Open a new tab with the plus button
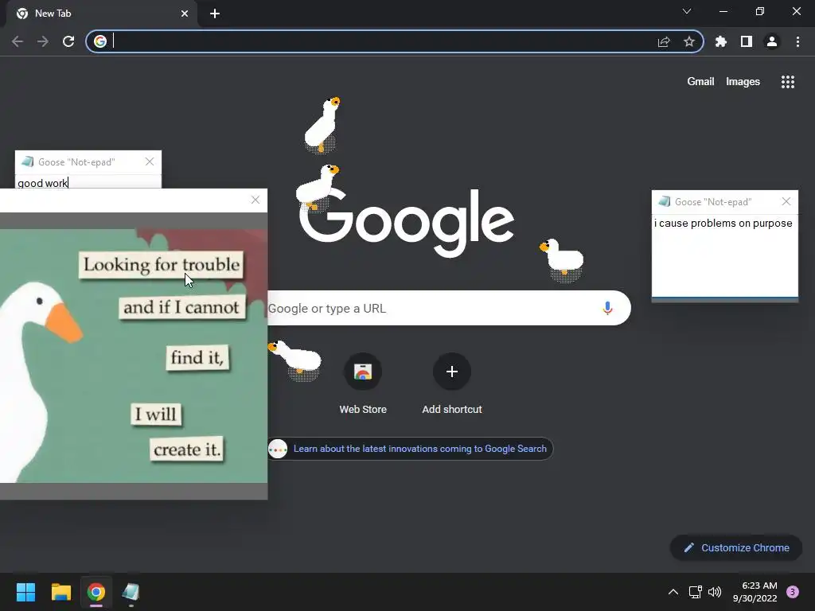Screen dimensions: 815x611 (215, 14)
